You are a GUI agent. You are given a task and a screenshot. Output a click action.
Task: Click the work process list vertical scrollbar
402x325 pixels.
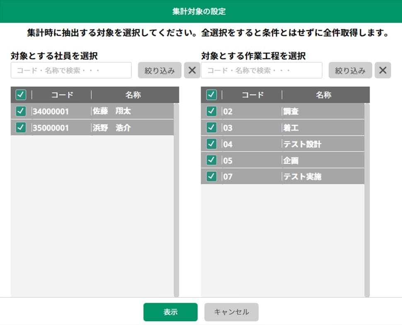367,198
